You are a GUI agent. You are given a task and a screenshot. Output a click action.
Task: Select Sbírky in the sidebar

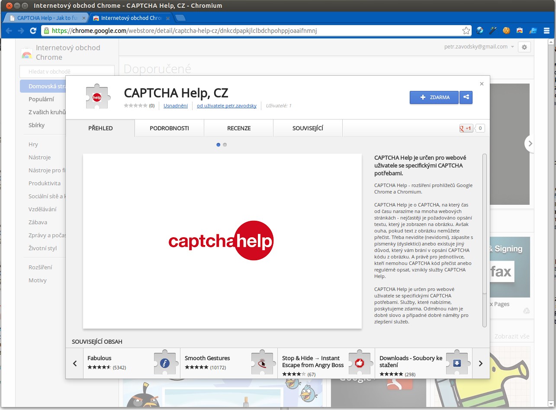36,125
